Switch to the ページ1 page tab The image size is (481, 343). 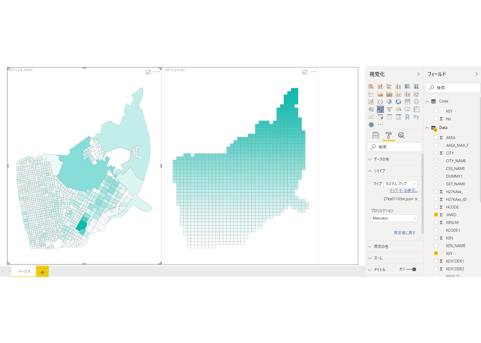[x=24, y=271]
